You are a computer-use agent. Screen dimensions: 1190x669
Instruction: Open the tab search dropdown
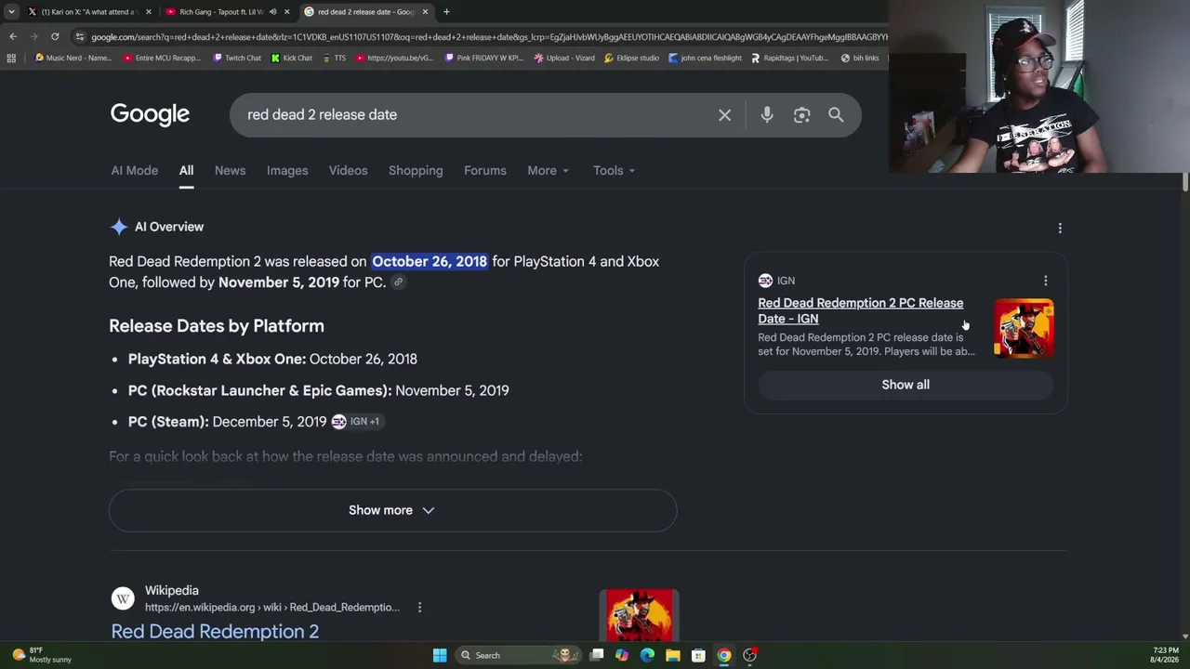pyautogui.click(x=11, y=12)
